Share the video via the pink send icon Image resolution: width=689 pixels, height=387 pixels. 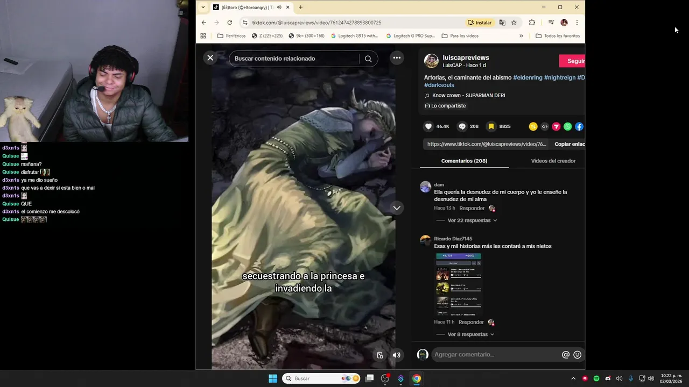[556, 126]
